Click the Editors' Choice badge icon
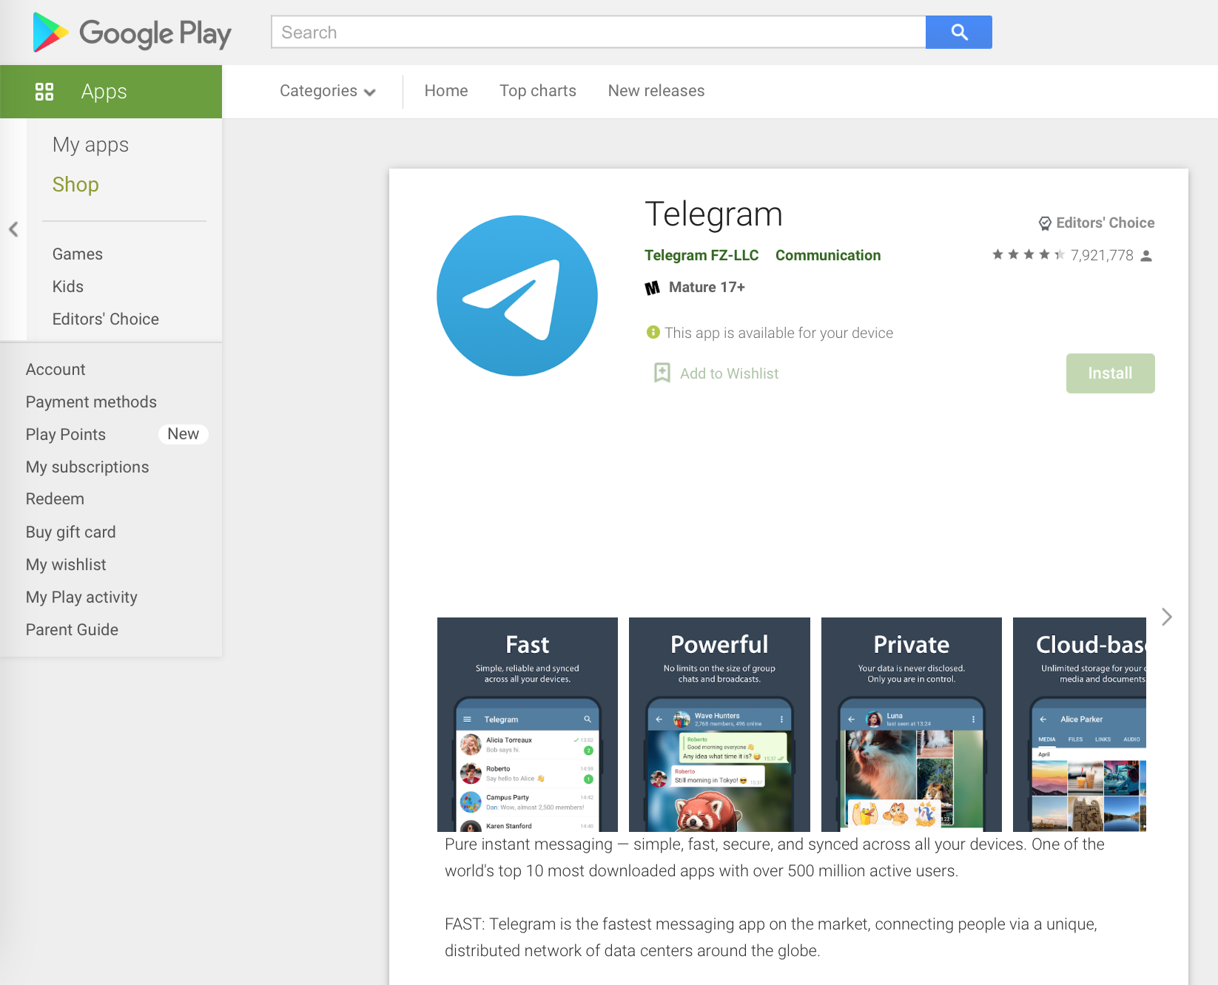Image resolution: width=1218 pixels, height=985 pixels. 1045,223
